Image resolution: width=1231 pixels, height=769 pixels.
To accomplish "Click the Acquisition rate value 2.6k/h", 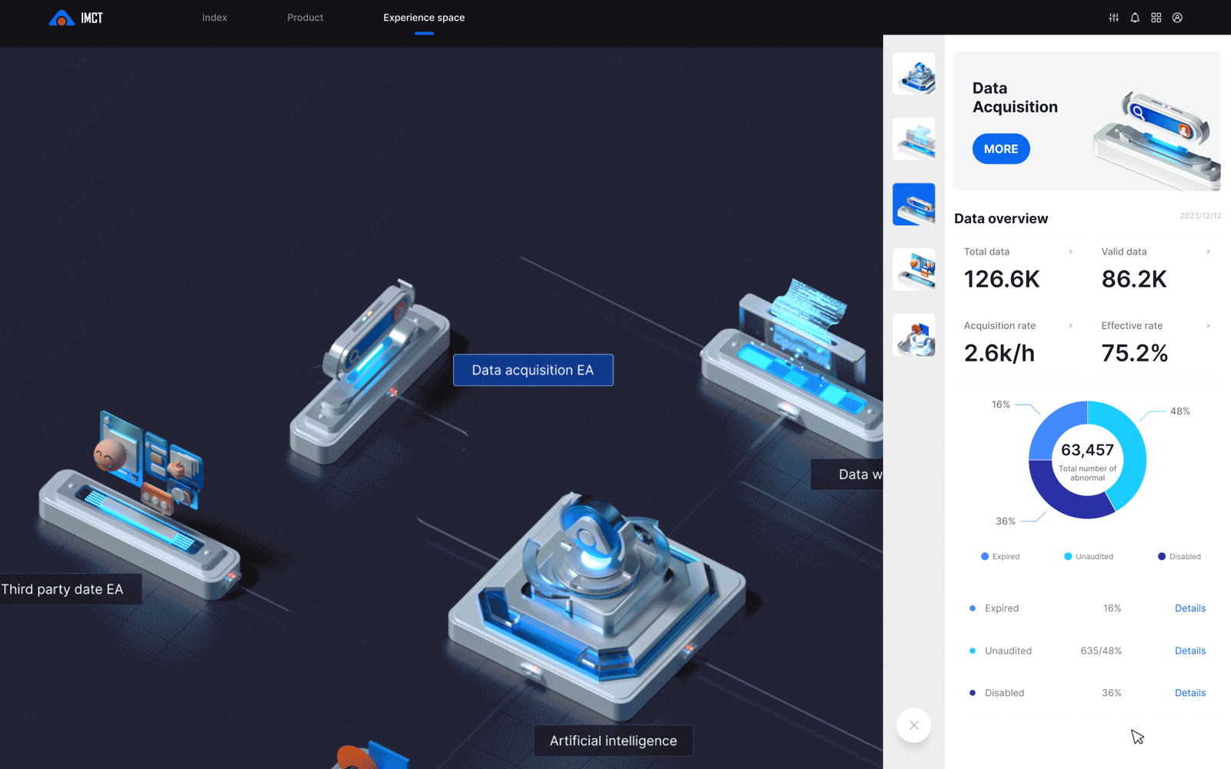I will (x=999, y=353).
